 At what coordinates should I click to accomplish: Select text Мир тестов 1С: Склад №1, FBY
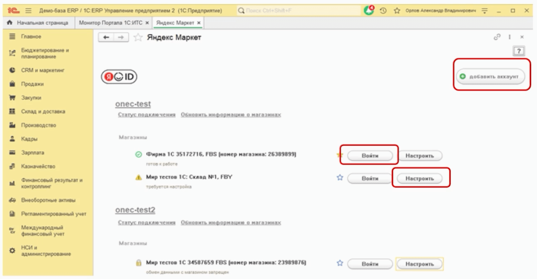point(189,177)
